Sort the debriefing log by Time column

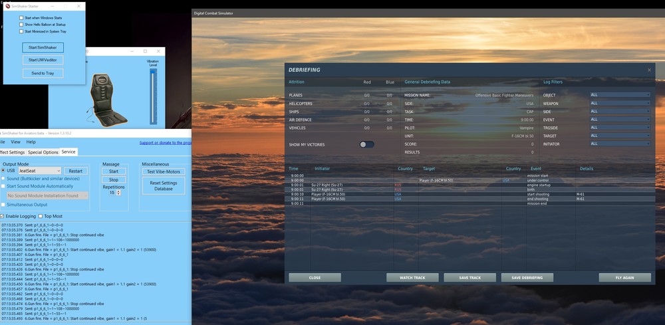(293, 169)
